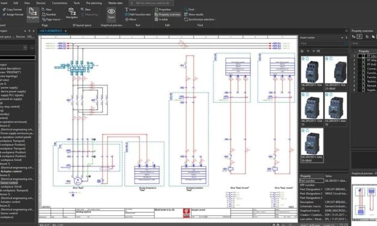This screenshot has width=377, height=226.
Task: Click the drawing's vertical scrollbar
Action: coord(40,154)
